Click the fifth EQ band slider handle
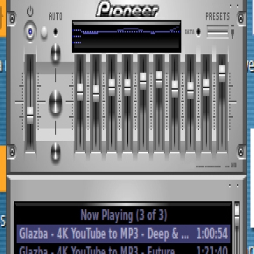This screenshot has width=254, height=254. point(144,81)
